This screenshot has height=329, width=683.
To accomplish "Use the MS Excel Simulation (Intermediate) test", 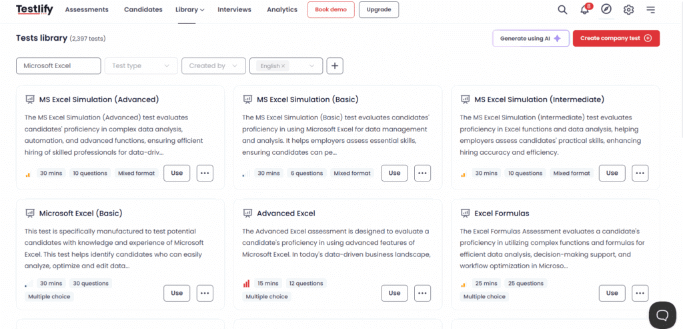I will pyautogui.click(x=612, y=173).
